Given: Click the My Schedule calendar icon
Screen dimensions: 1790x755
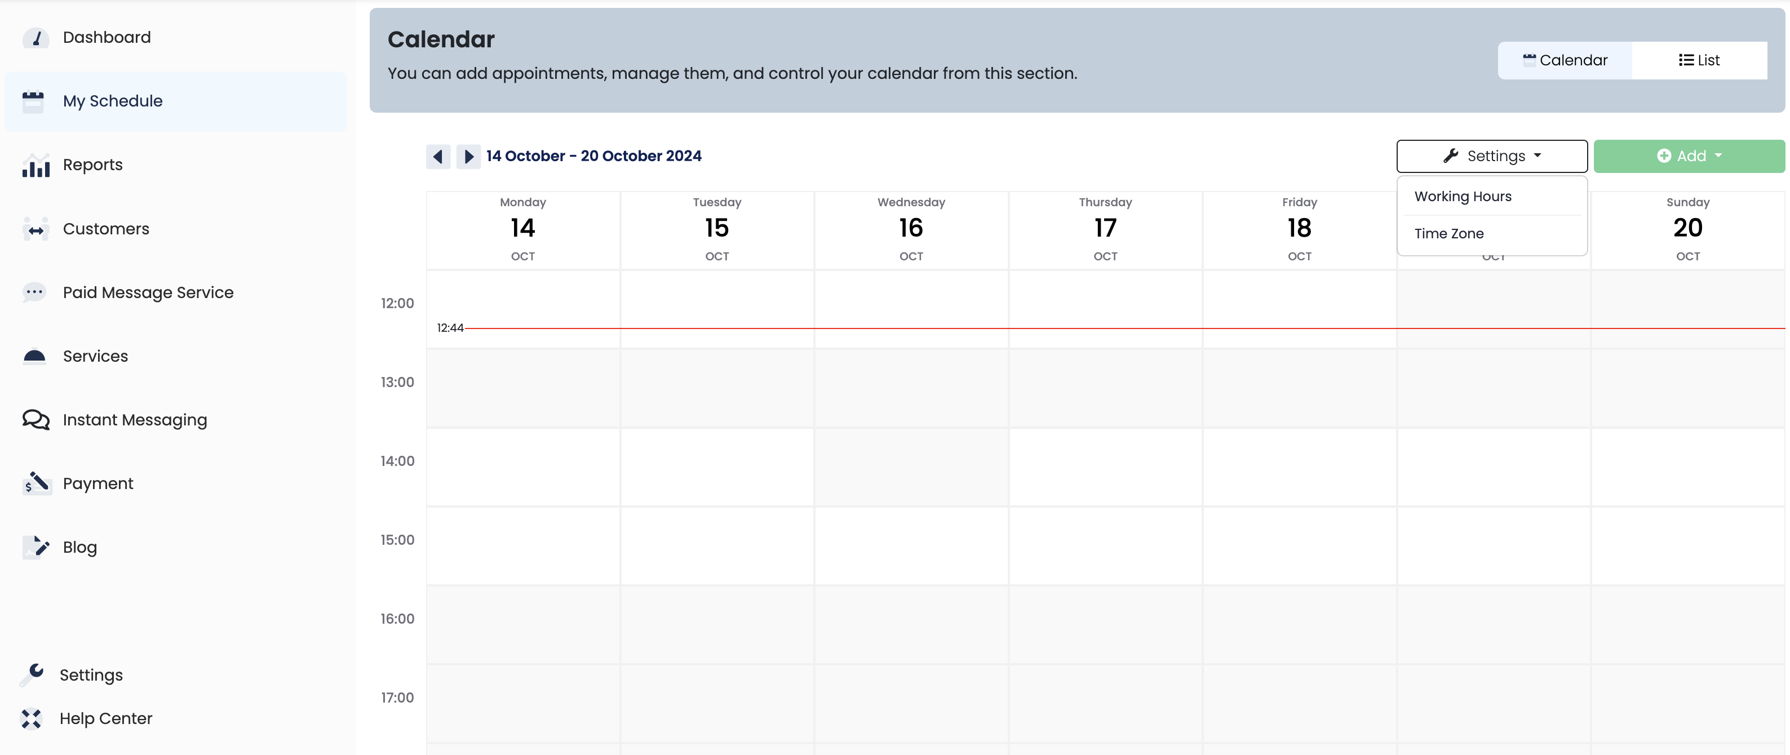Looking at the screenshot, I should pos(33,101).
